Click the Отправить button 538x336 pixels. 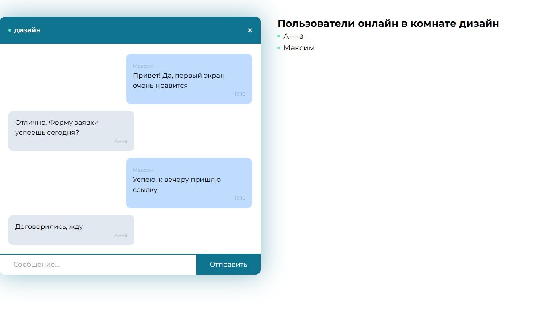(x=228, y=265)
